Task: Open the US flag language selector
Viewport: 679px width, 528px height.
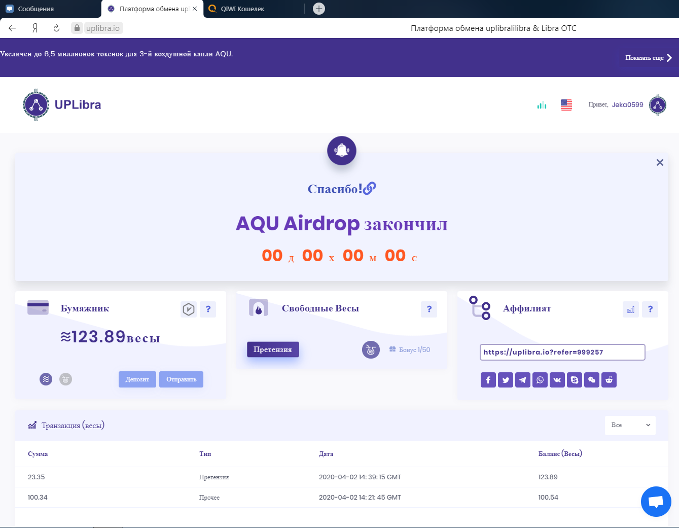Action: [566, 105]
